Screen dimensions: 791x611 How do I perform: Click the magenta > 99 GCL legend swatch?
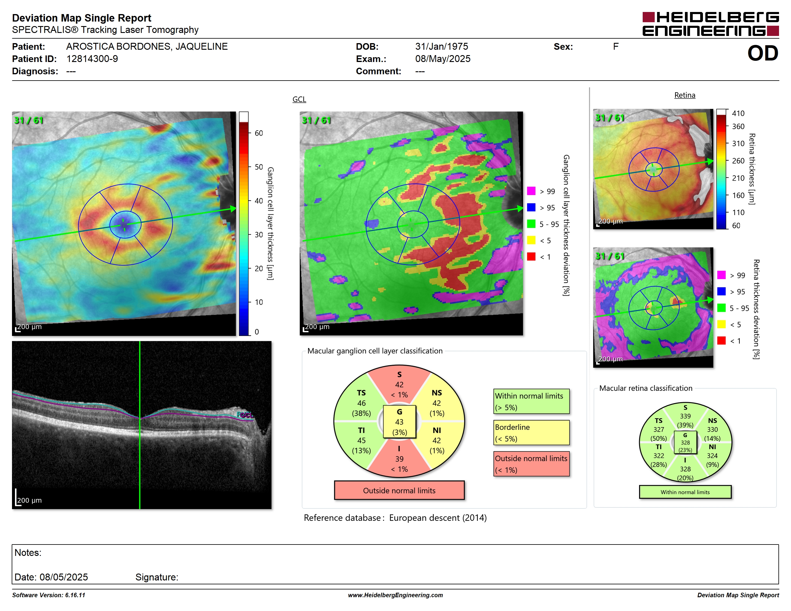(x=531, y=191)
